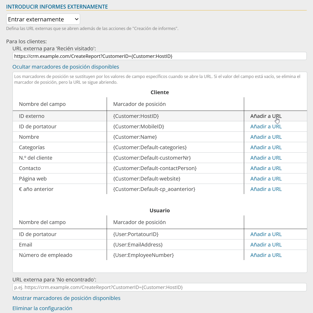Screen dimensions: 313x313
Task: Click the 'No encontrado' external URL field
Action: [159, 287]
